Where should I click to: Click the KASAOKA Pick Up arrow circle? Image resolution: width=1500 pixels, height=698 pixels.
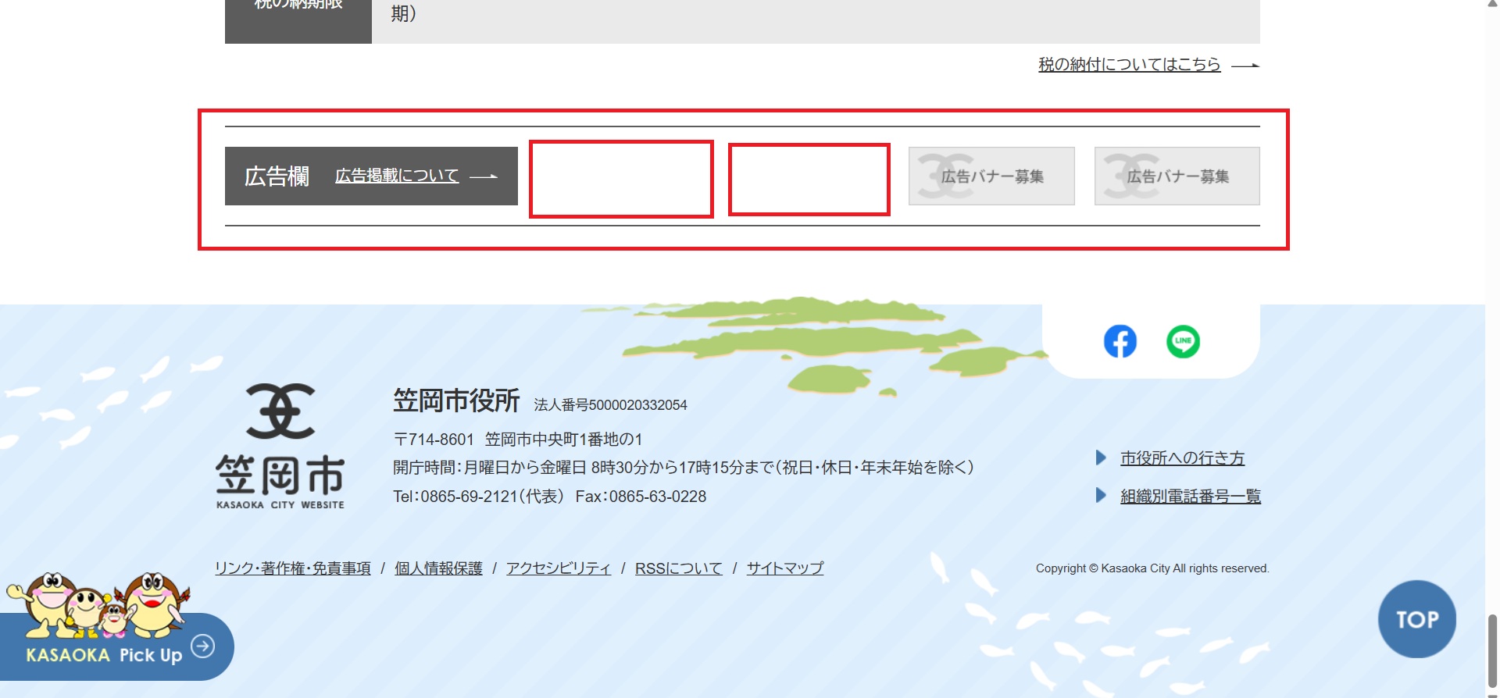tap(203, 646)
